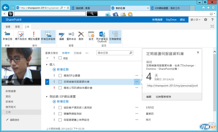The height and width of the screenshot is (132, 218).
Task: Check the box for 撰寫EIP企劃書
Action: click(x=60, y=75)
